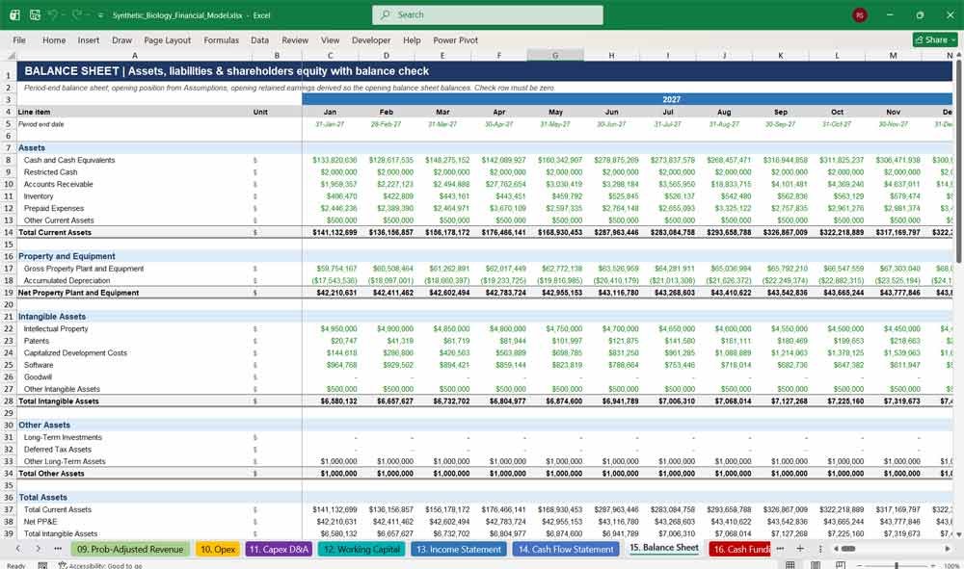The width and height of the screenshot is (964, 569).
Task: Select the Capitalized Development Costs cell
Action: pos(135,353)
